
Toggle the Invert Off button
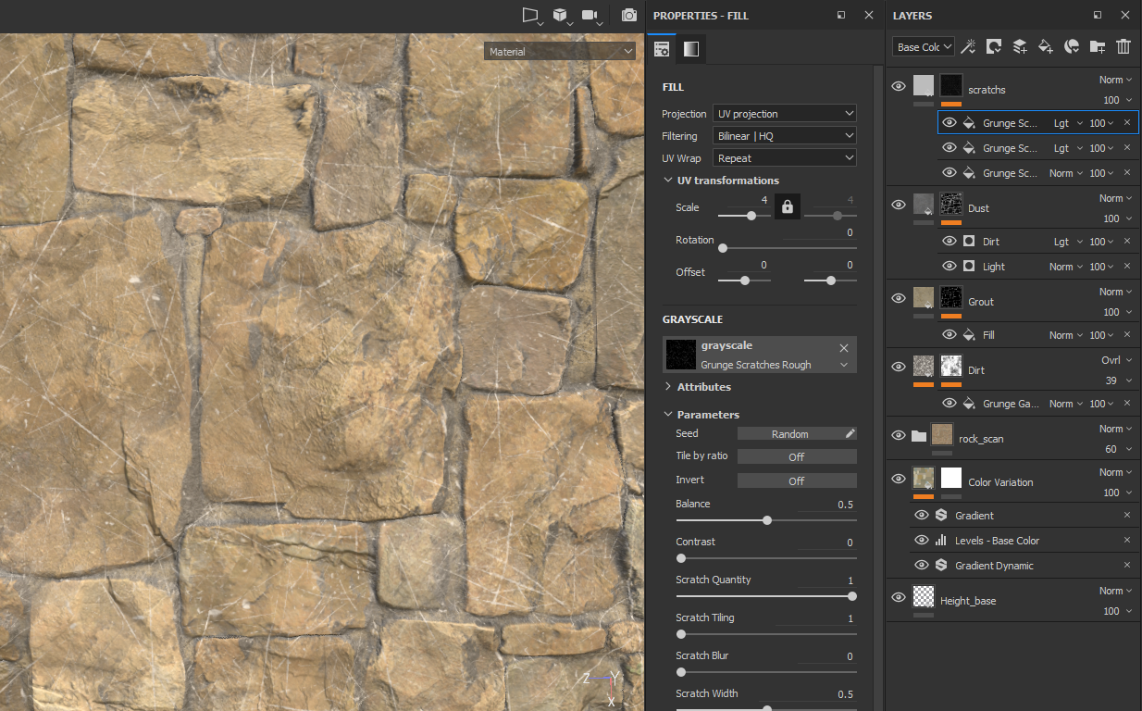(796, 480)
